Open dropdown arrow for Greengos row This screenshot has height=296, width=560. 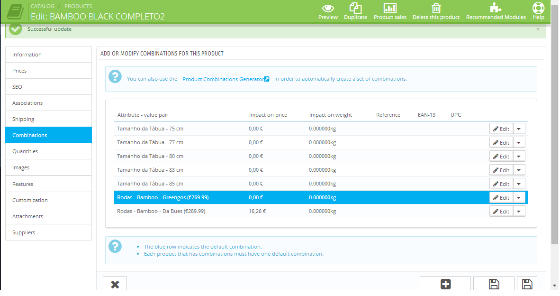pos(519,198)
